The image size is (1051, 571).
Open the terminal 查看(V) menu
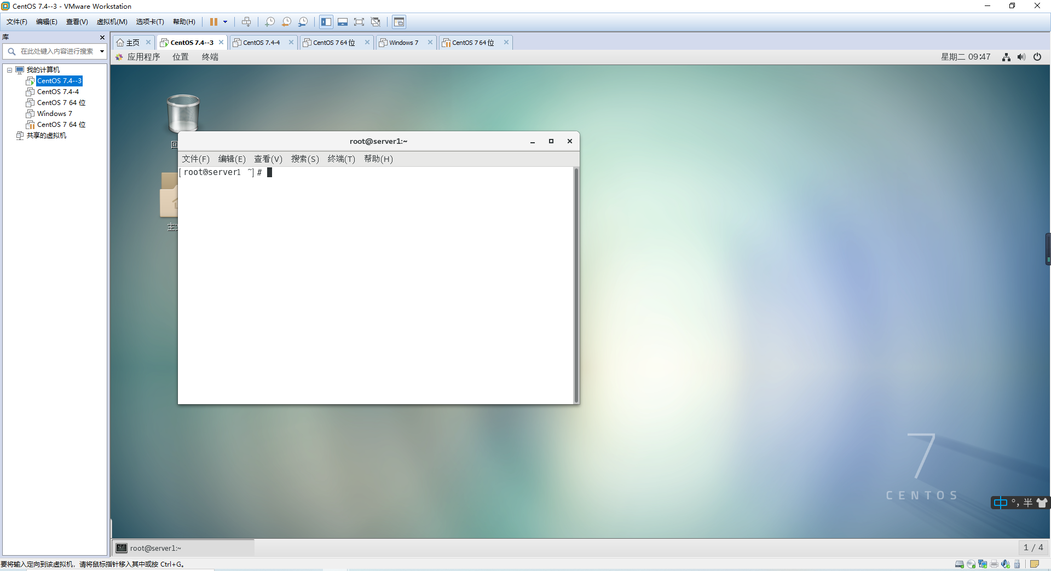[x=268, y=159]
